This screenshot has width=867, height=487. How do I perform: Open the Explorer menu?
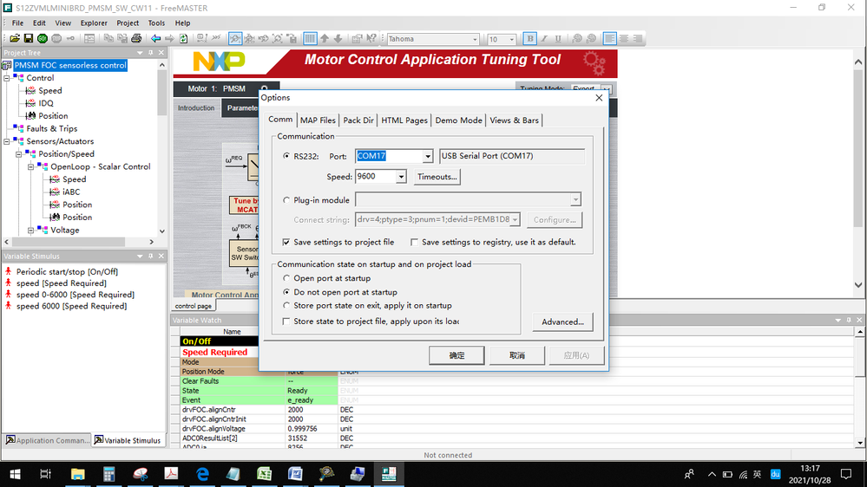(x=94, y=23)
